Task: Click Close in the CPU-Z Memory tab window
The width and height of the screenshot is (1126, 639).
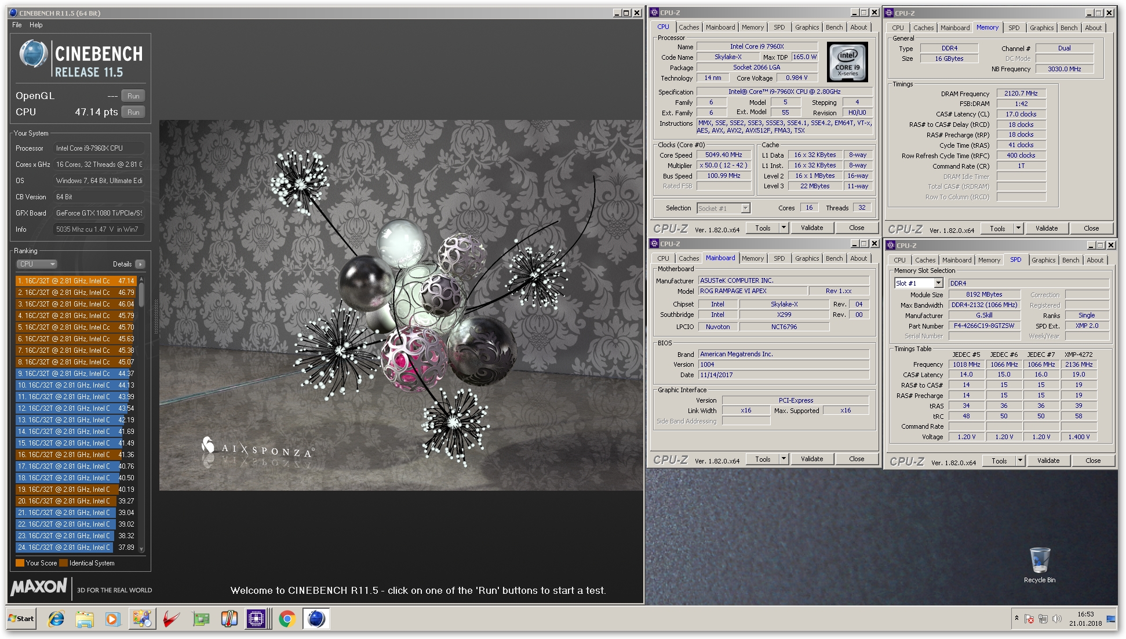Action: (1091, 228)
